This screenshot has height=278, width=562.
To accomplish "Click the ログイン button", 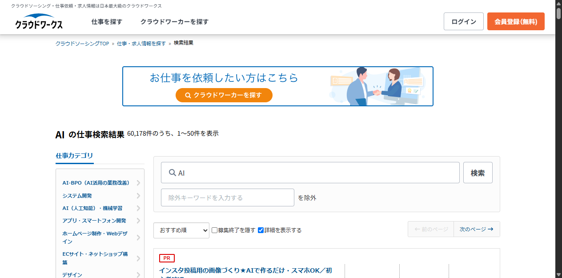I will pyautogui.click(x=464, y=21).
